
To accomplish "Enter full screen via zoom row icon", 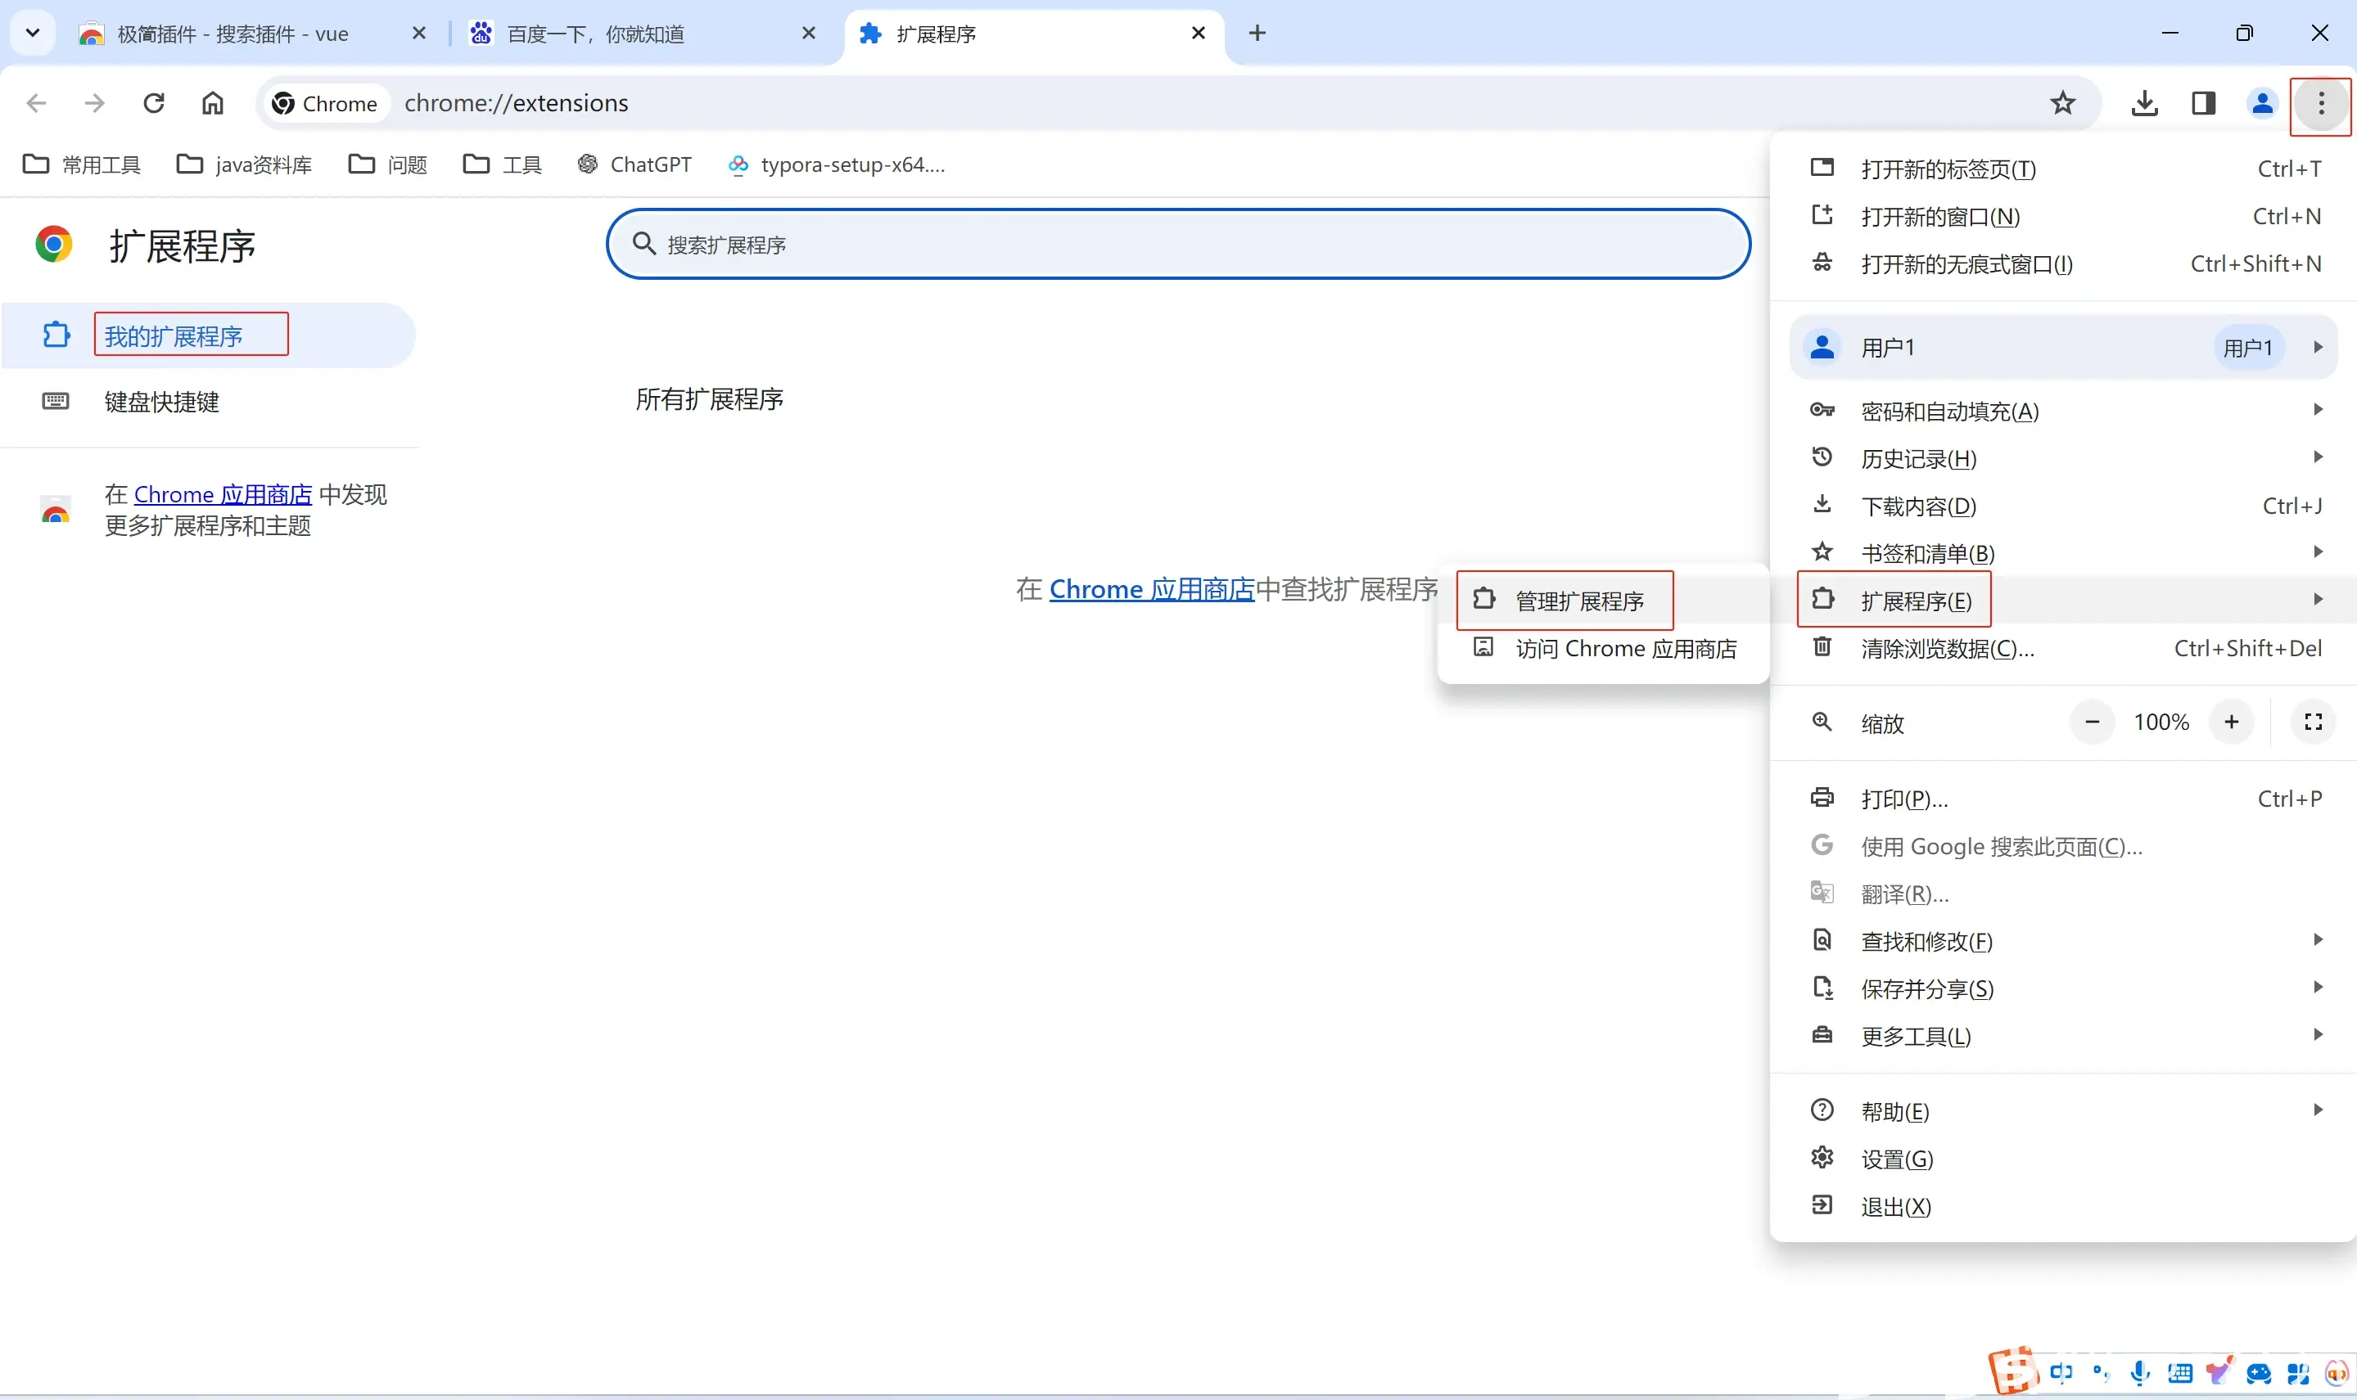I will [2314, 722].
